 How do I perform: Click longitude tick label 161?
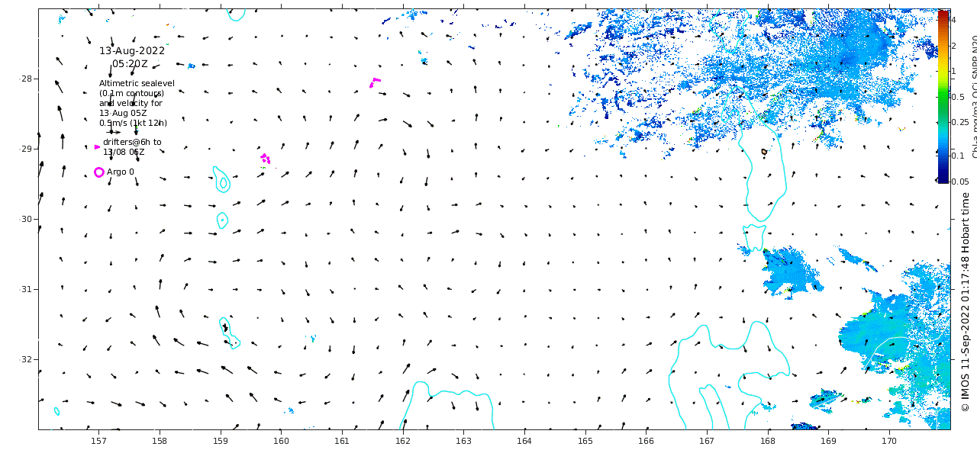pos(342,441)
